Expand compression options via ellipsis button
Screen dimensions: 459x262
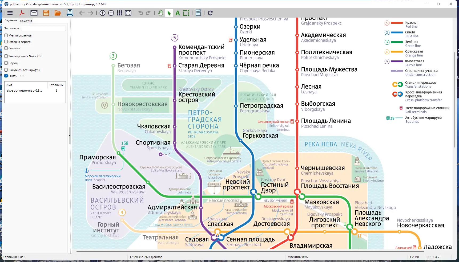pyautogui.click(x=22, y=76)
